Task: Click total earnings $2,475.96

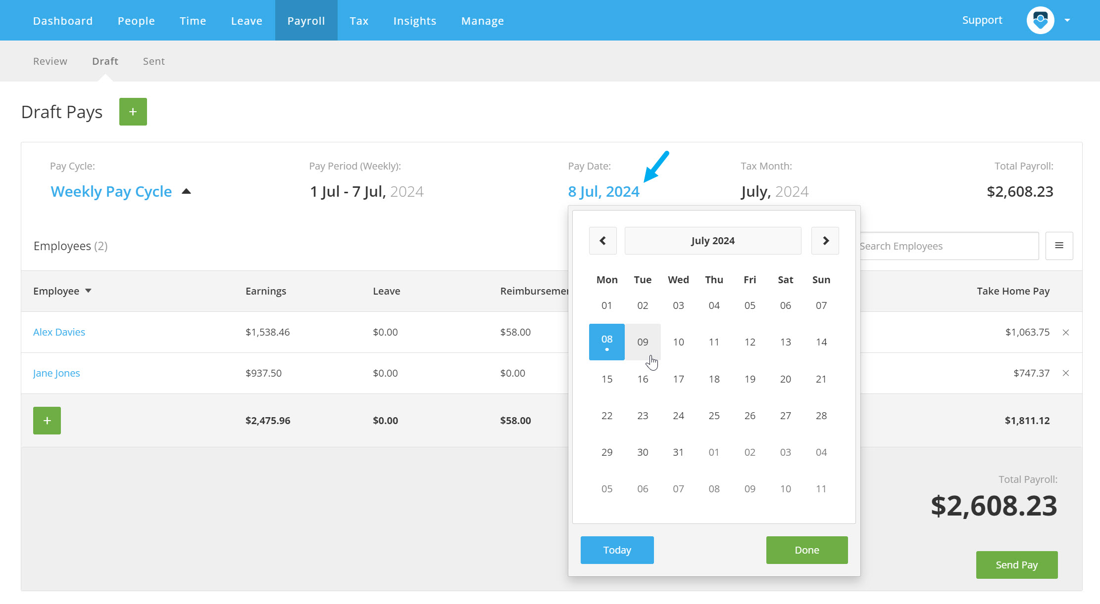Action: coord(268,421)
